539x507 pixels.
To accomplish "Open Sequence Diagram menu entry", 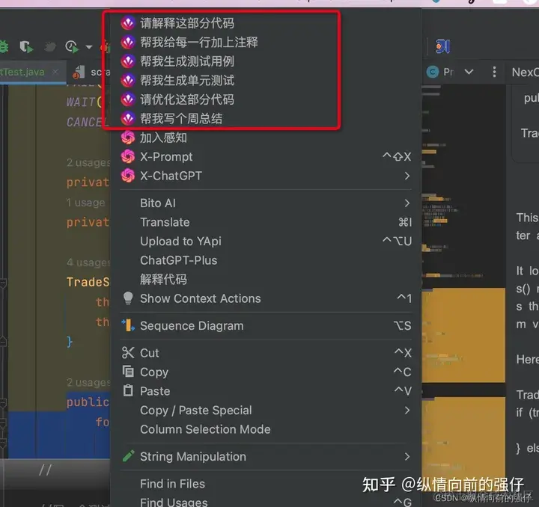I will [265, 326].
